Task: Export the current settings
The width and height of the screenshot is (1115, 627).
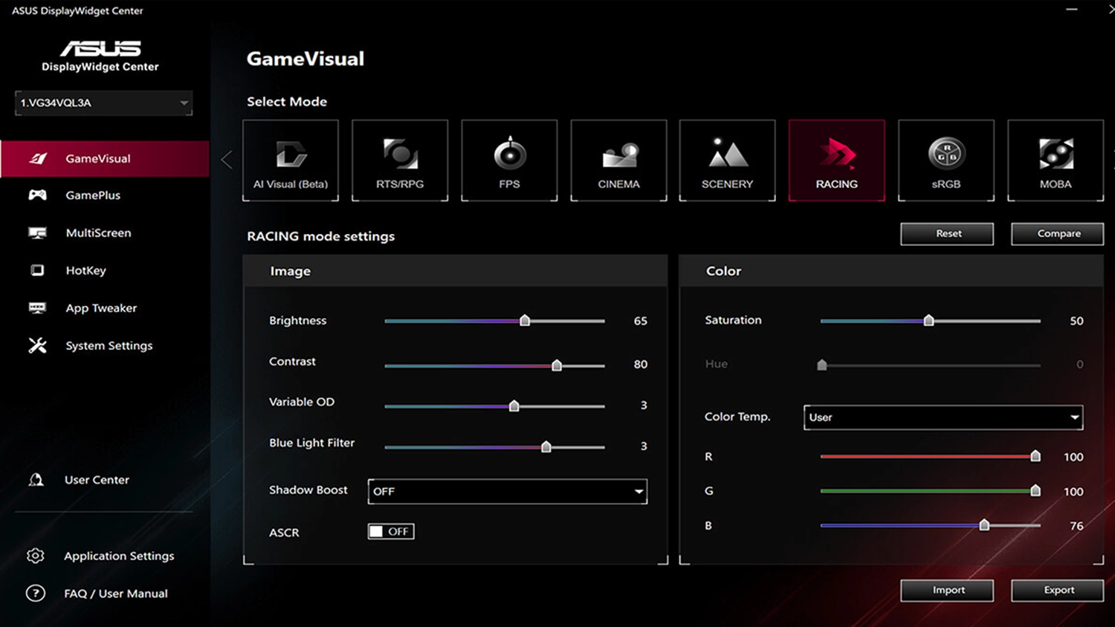Action: tap(1058, 590)
